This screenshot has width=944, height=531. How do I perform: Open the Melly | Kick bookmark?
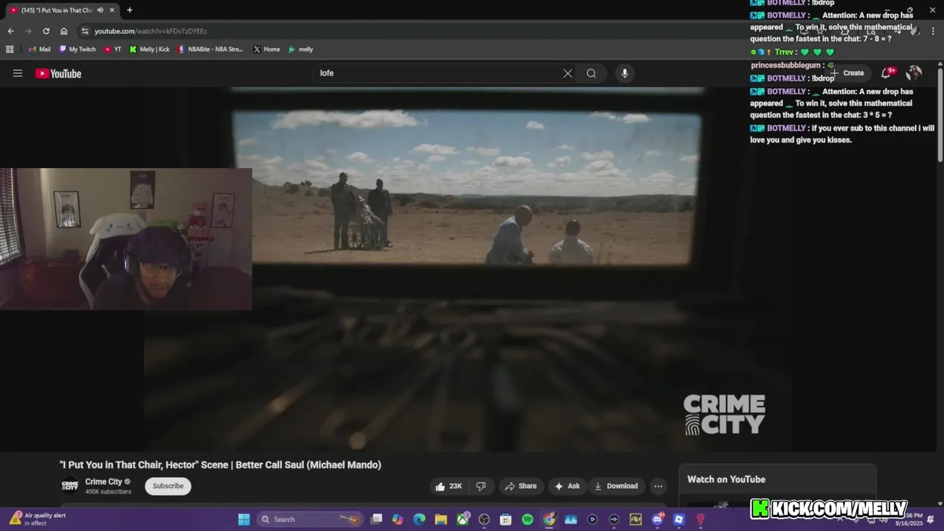click(149, 49)
